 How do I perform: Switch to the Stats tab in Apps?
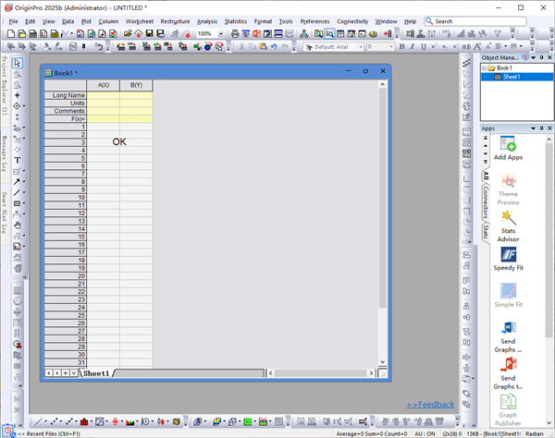[486, 232]
